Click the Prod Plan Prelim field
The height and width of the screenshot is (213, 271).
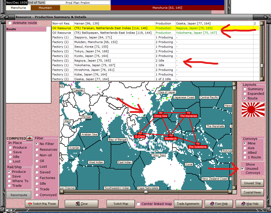(78, 3)
